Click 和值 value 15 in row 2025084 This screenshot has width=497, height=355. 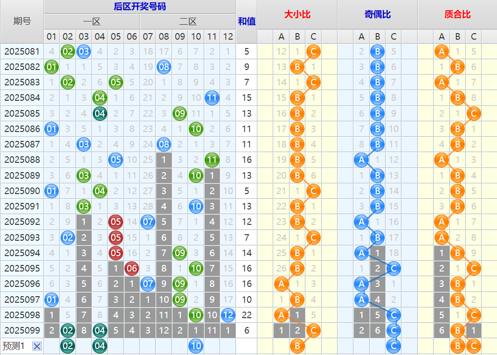[x=247, y=97]
